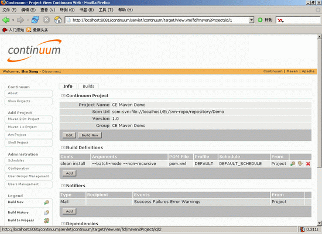Open the 转到 (G) menu
This screenshot has height=234, width=322.
pos(67,10)
